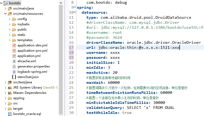Screen dimensions: 204x116
Task: Click the 'username: xxxx' line
Action: click(103, 53)
